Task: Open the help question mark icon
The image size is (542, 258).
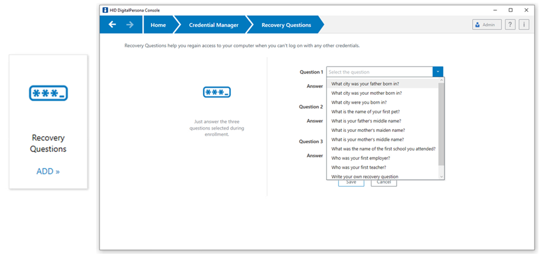Action: [x=510, y=25]
